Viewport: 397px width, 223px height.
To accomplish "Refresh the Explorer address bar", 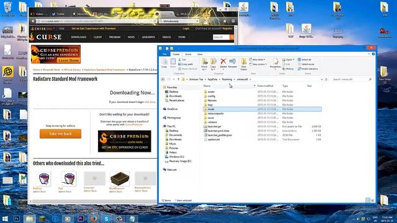I will pos(326,79).
